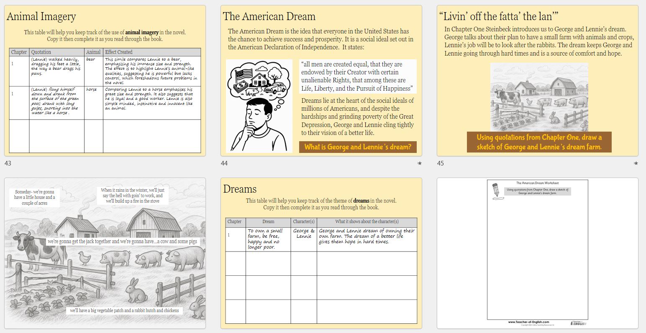Click the transition star icon under slide 44
This screenshot has height=333, width=646.
point(419,163)
